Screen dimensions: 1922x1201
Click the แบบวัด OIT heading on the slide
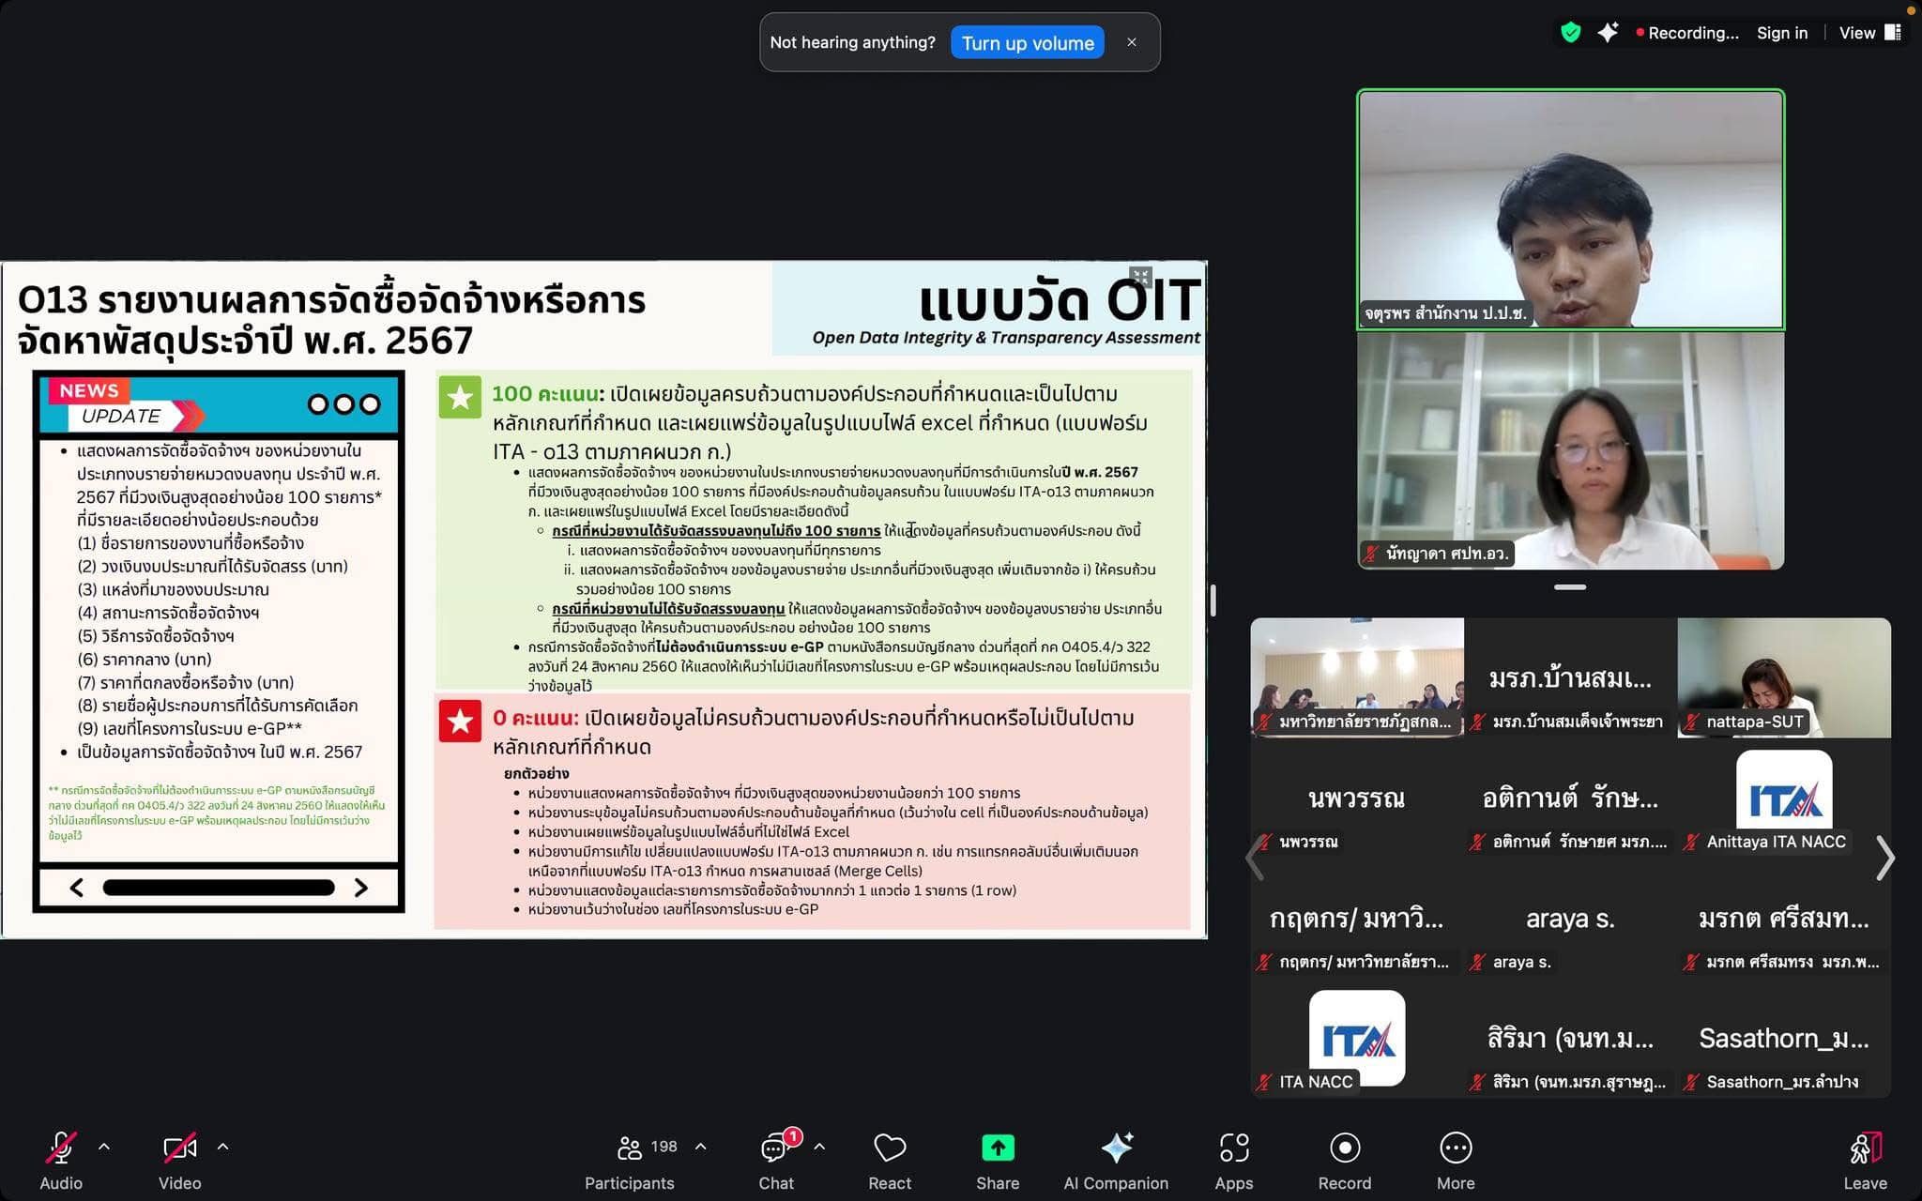point(1059,300)
